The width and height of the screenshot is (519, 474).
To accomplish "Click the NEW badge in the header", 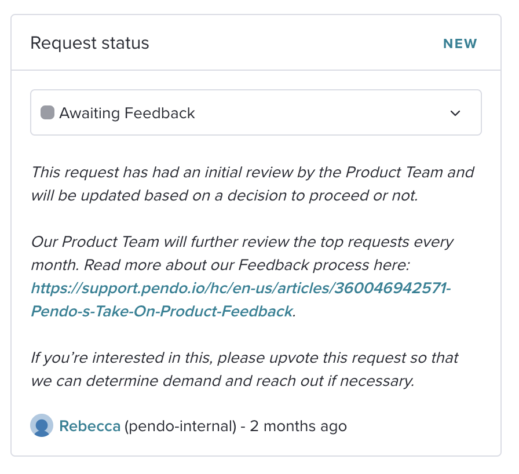I will [460, 43].
